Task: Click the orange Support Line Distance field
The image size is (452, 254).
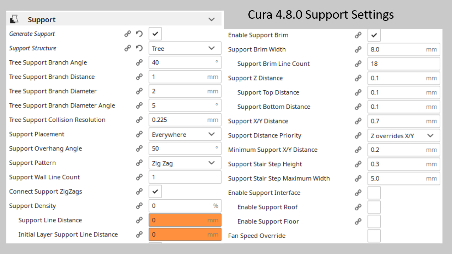Action: click(x=185, y=220)
